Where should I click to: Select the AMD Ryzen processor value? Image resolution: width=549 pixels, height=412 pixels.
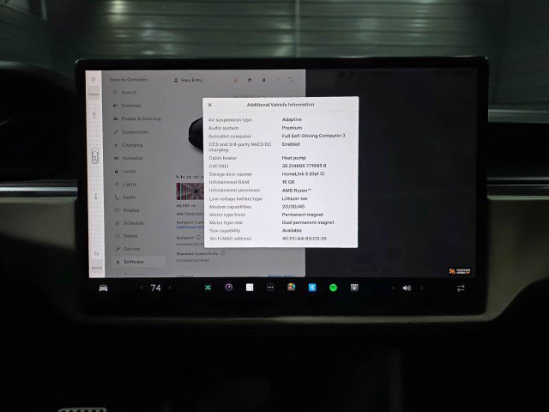tap(296, 191)
